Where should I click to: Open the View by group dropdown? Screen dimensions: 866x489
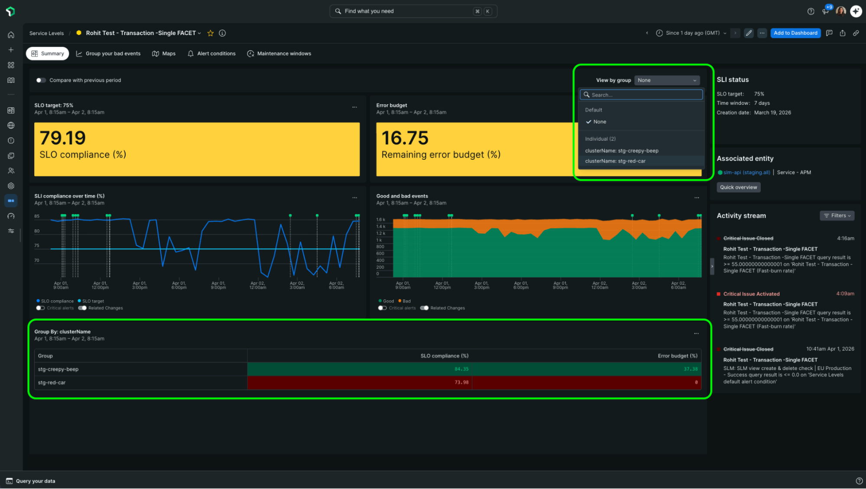point(667,80)
